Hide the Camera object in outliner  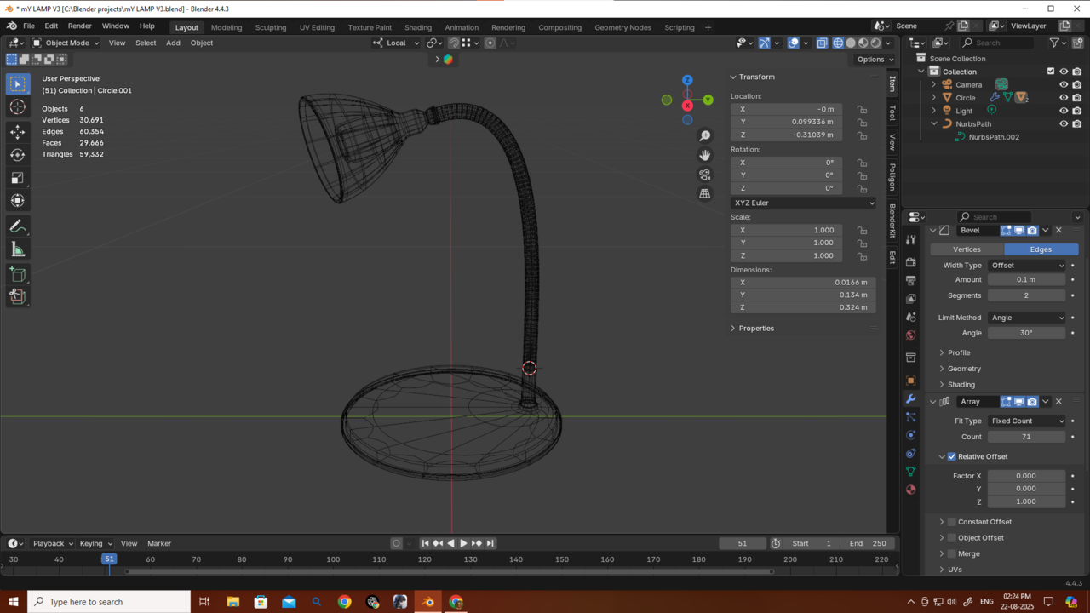click(1063, 84)
